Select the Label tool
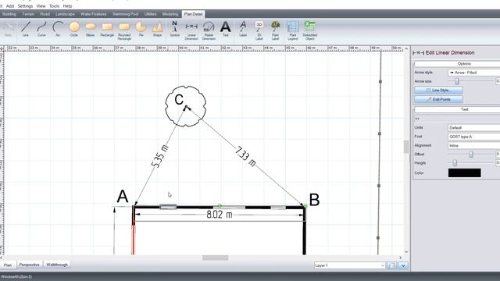 [243, 30]
